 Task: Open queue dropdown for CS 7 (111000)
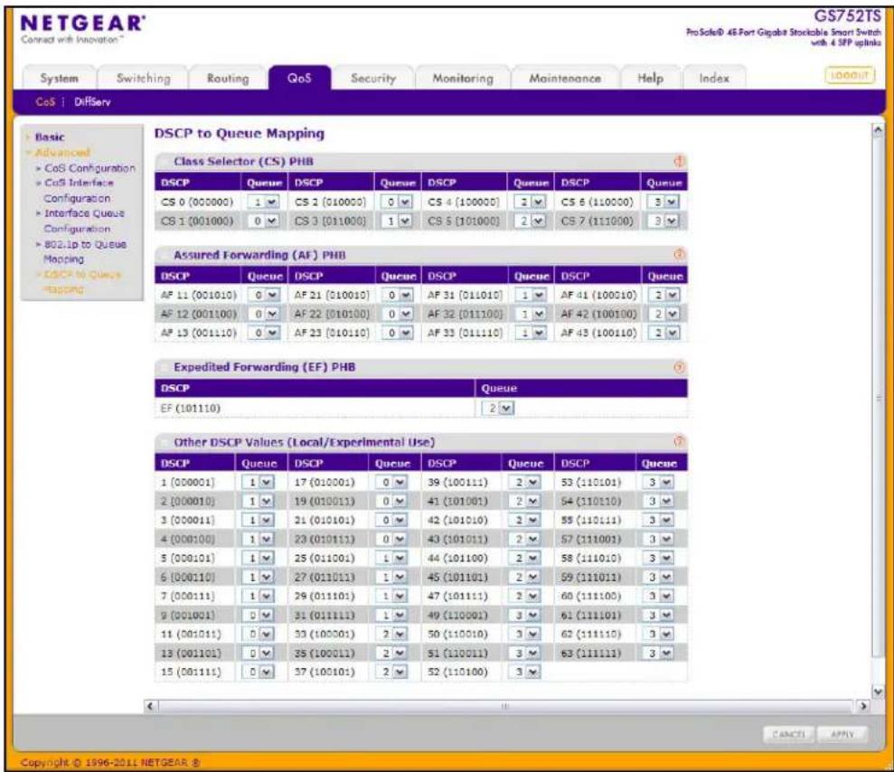click(x=663, y=221)
